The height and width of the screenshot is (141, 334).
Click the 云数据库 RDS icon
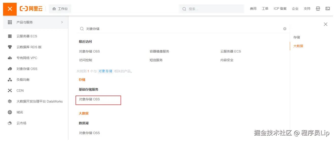(x=10, y=47)
